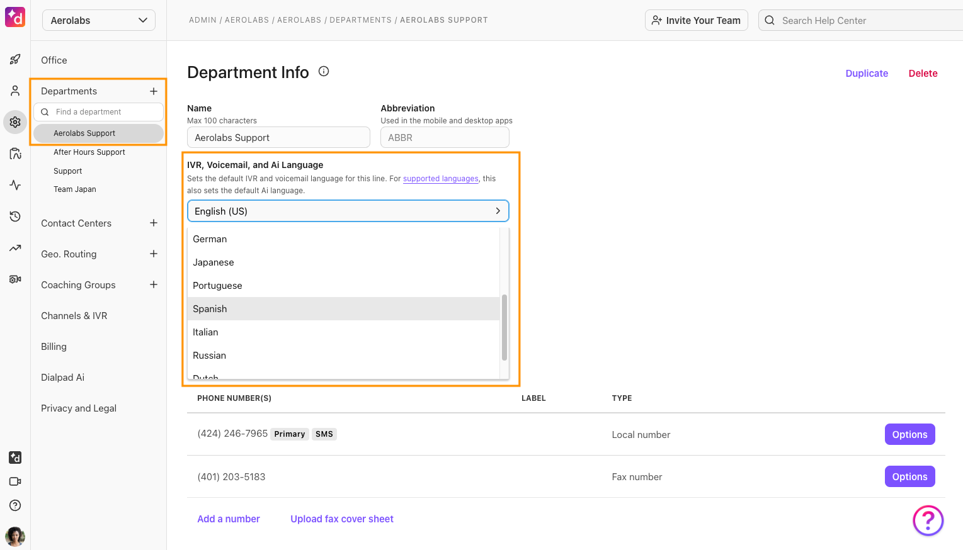The width and height of the screenshot is (963, 550).
Task: Click the activity pulse icon in sidebar
Action: (15, 185)
